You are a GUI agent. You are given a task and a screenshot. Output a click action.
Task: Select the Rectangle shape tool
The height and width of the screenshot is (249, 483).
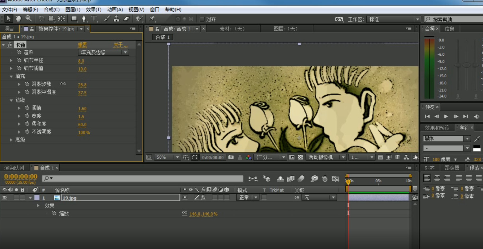pyautogui.click(x=74, y=19)
